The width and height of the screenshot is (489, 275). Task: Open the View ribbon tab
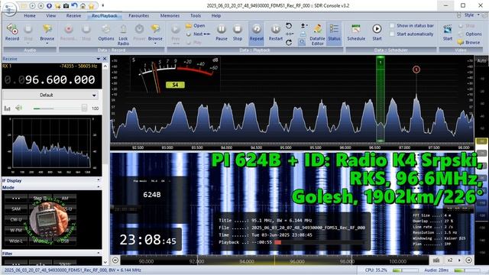point(51,15)
